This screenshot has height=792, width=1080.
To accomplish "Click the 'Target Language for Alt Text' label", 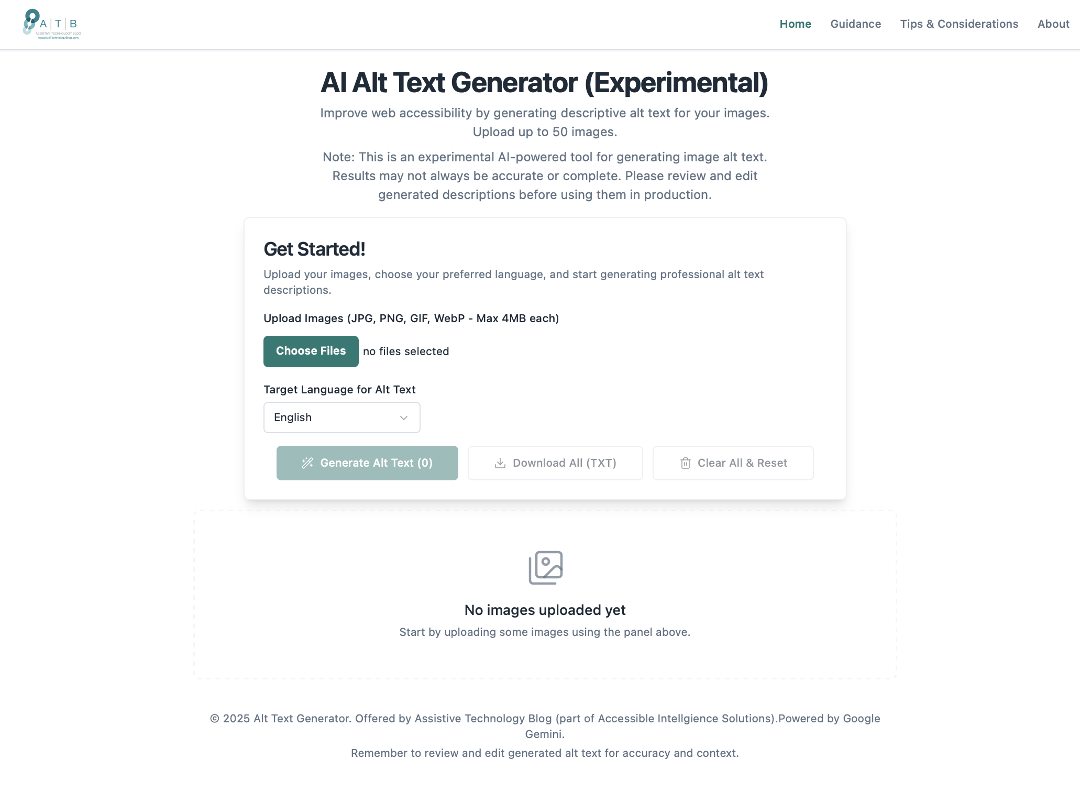I will [339, 390].
